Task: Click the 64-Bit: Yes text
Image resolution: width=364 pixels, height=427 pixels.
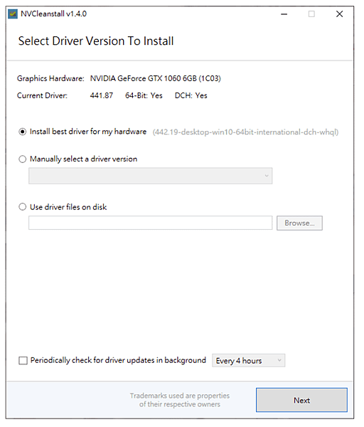Action: pos(144,96)
